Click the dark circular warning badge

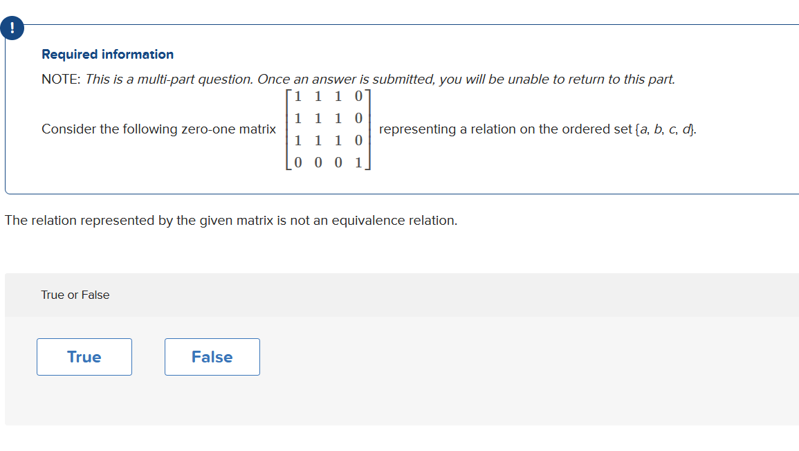[12, 28]
